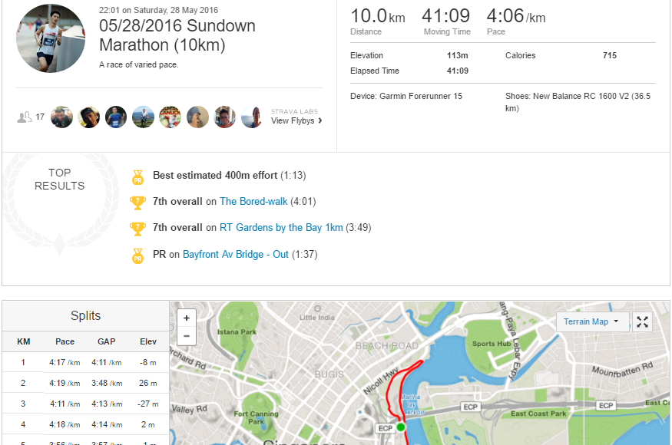Select split row for kilometer 2
Image resolution: width=672 pixels, height=445 pixels.
pyautogui.click(x=86, y=383)
